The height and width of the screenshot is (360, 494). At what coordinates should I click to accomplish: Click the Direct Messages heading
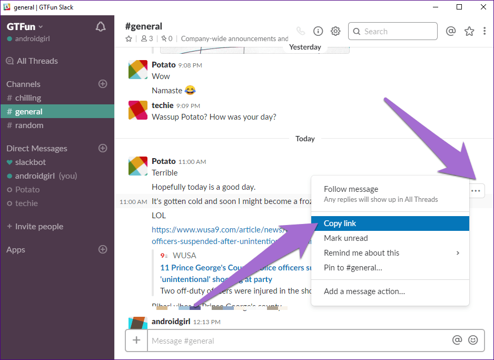tap(36, 148)
